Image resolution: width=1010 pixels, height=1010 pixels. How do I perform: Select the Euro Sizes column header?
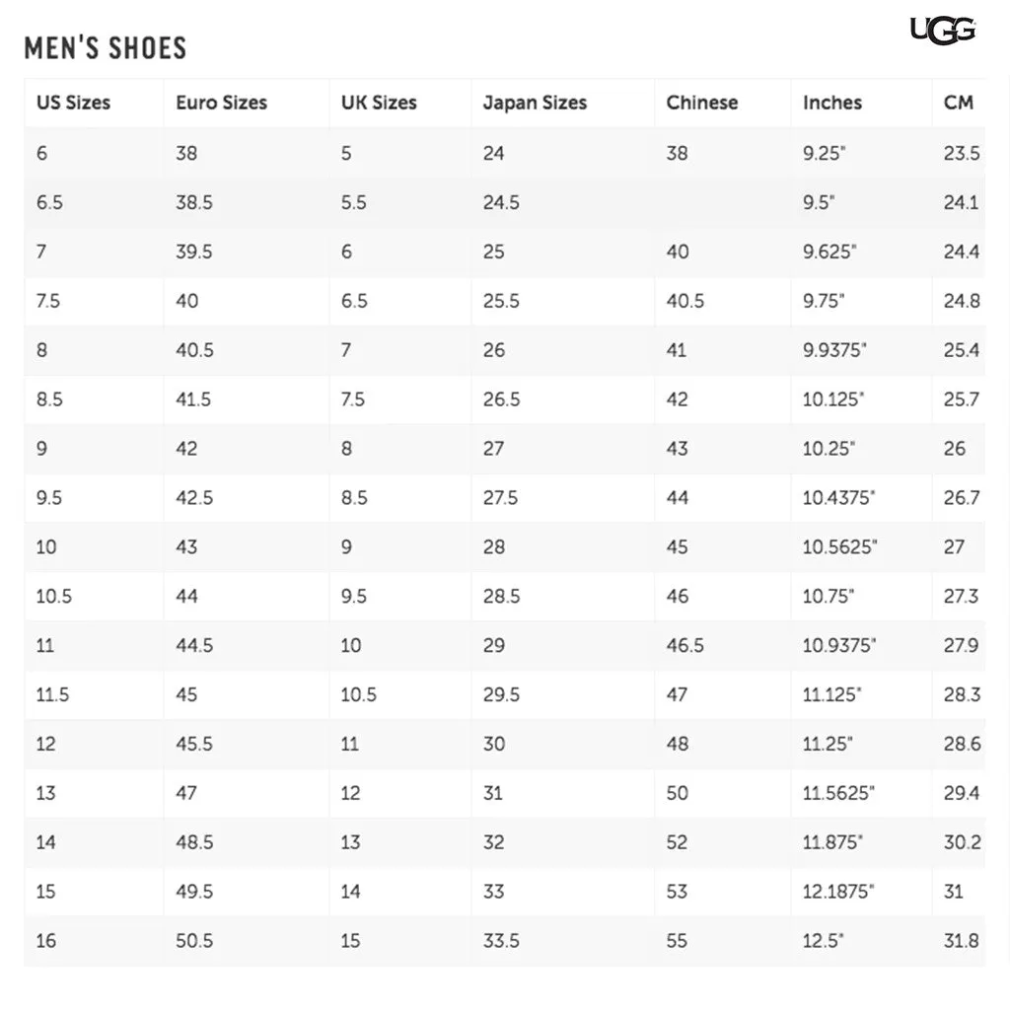click(x=222, y=103)
